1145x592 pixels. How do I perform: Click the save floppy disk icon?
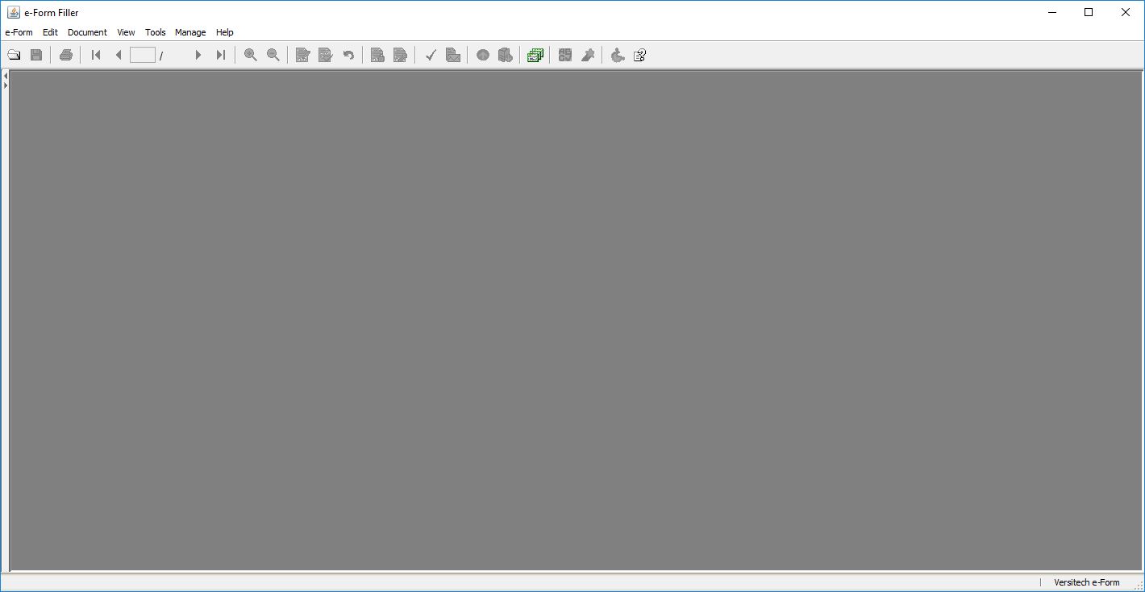(36, 55)
